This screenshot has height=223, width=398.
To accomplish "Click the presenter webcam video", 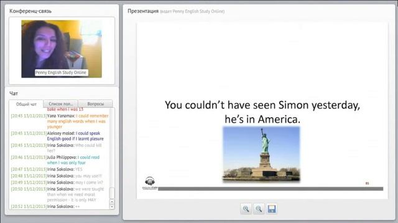I will pos(62,49).
